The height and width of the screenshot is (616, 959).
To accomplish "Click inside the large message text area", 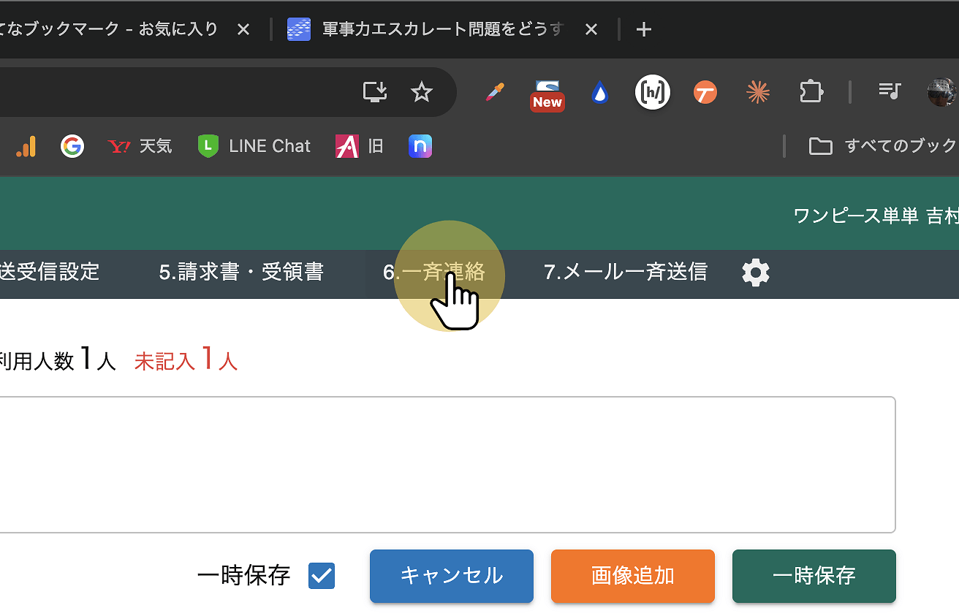I will (x=446, y=465).
